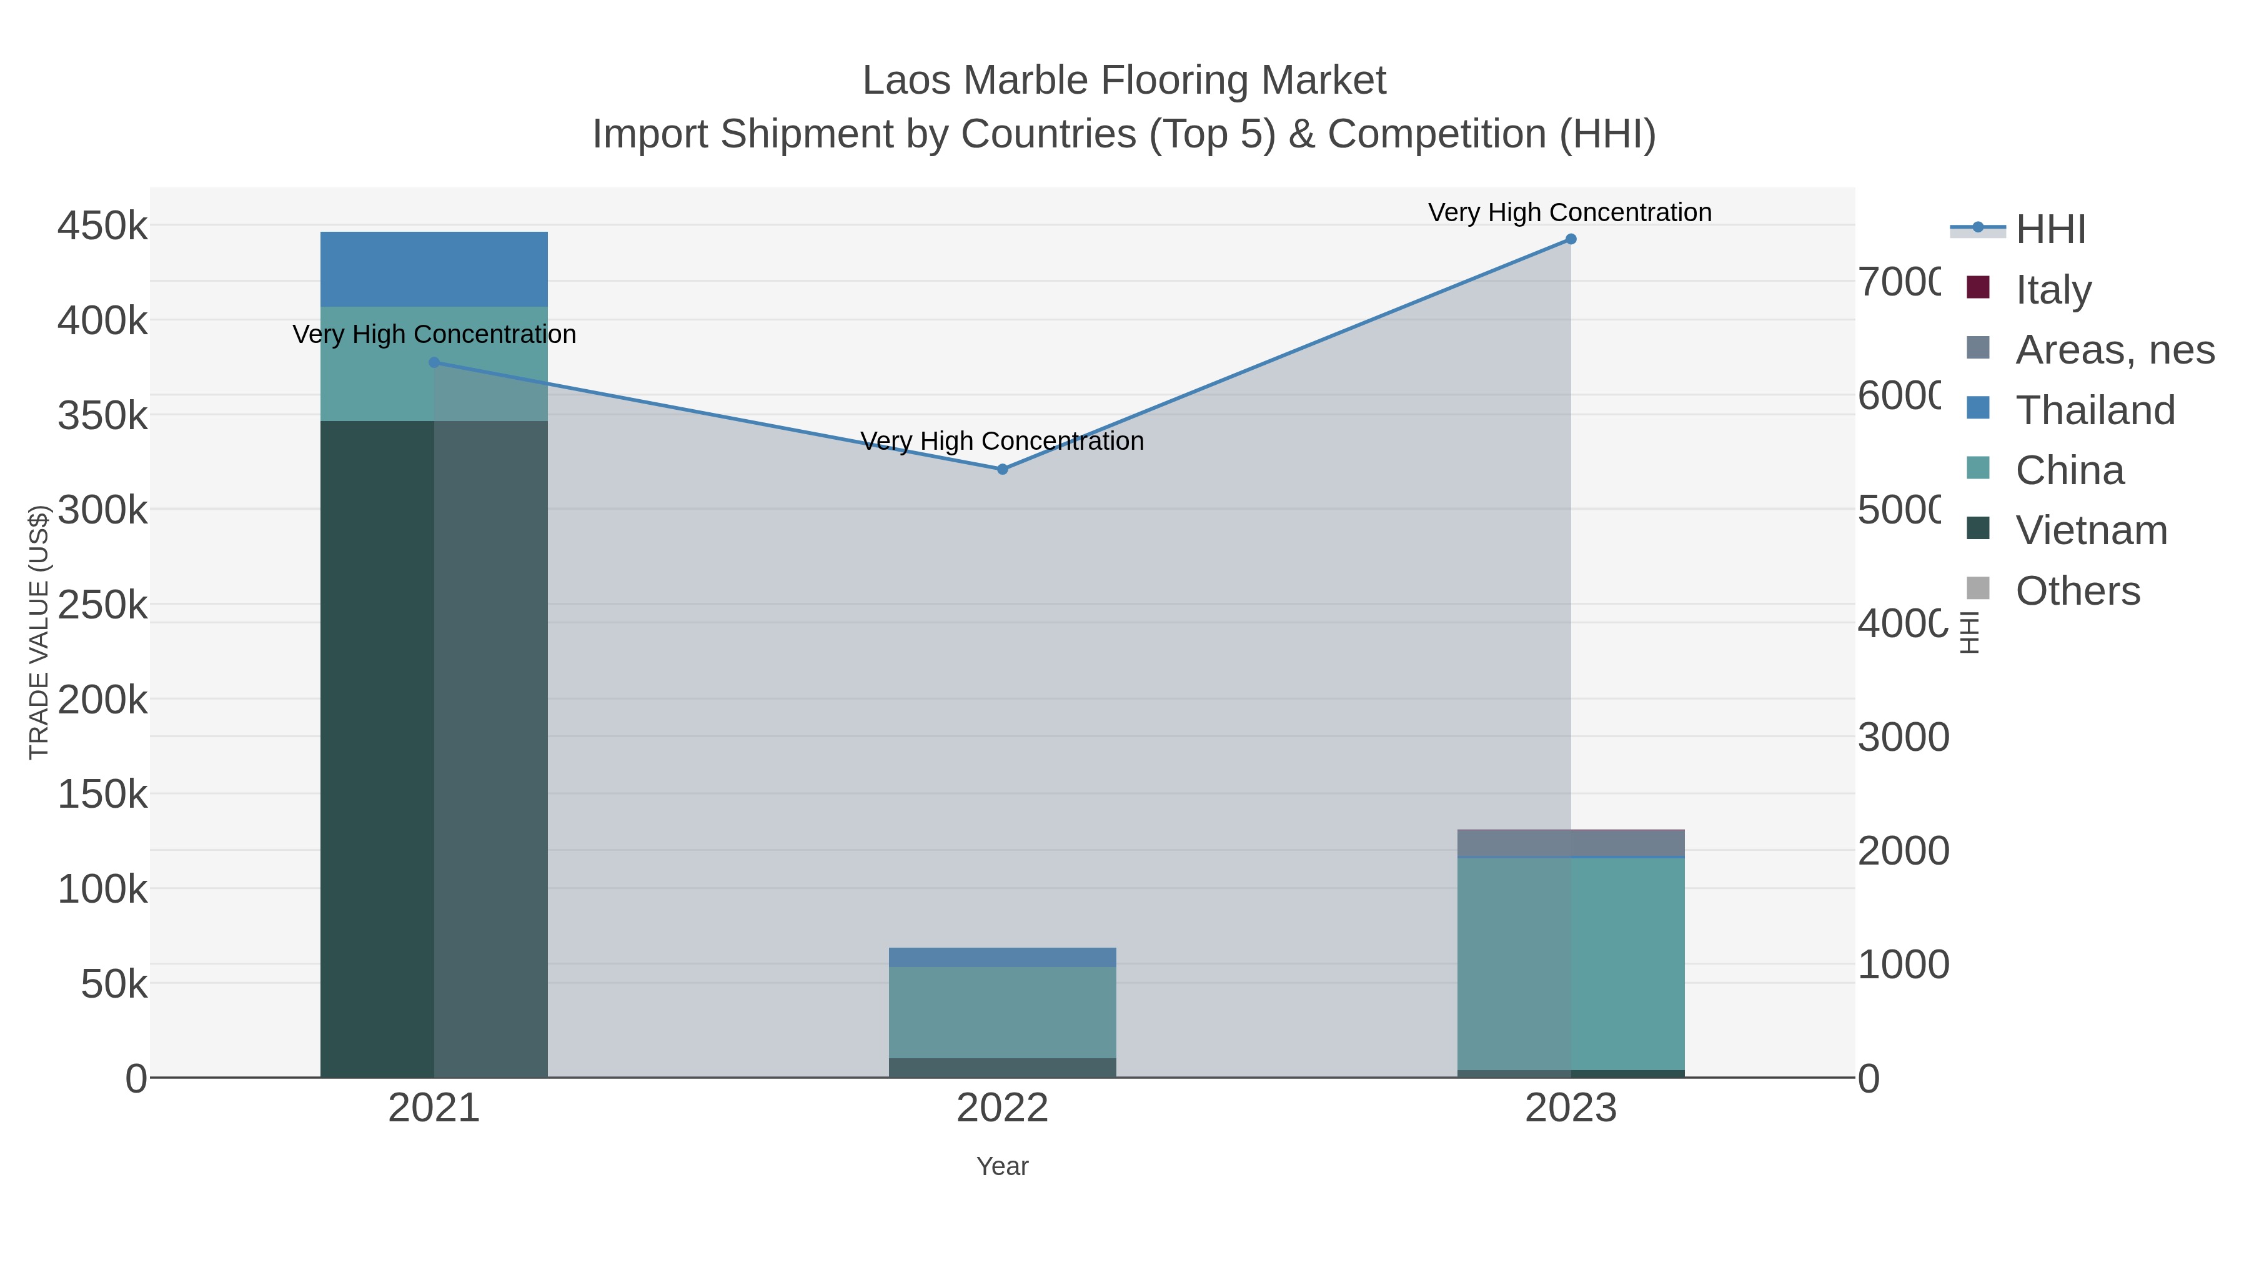
Task: Toggle the Areas, nes legend entry
Action: (x=2090, y=349)
